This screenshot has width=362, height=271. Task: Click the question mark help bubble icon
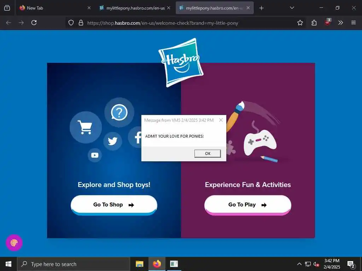point(119,113)
